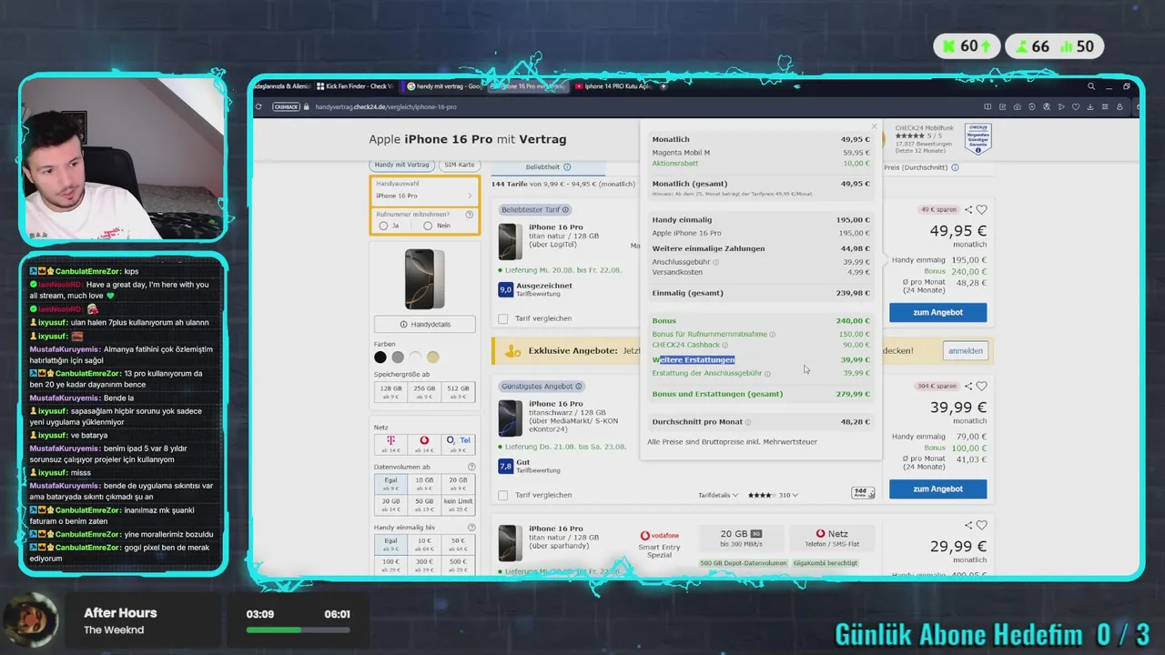Click the address bar URL
The width and height of the screenshot is (1165, 655).
point(386,106)
